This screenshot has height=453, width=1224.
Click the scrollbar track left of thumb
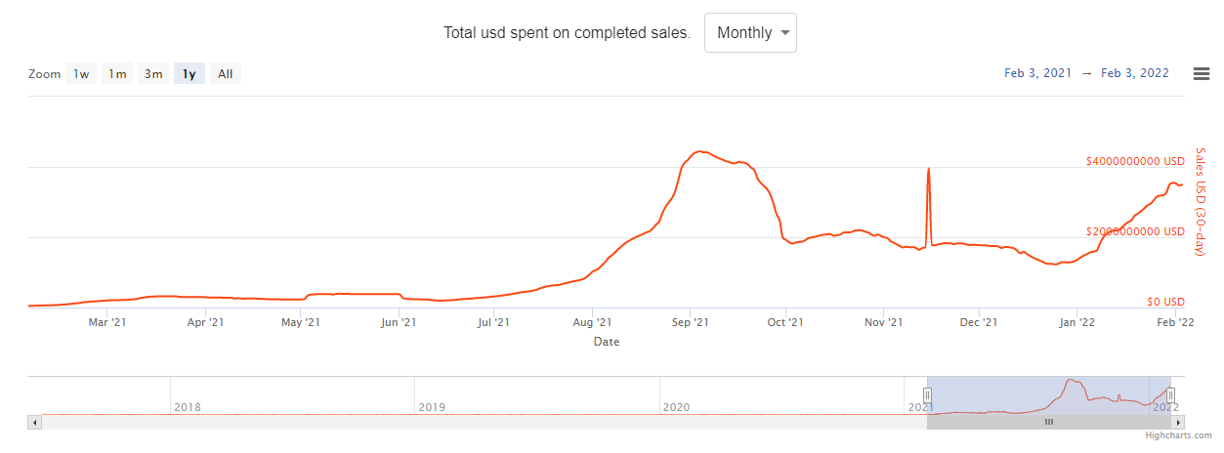click(488, 423)
